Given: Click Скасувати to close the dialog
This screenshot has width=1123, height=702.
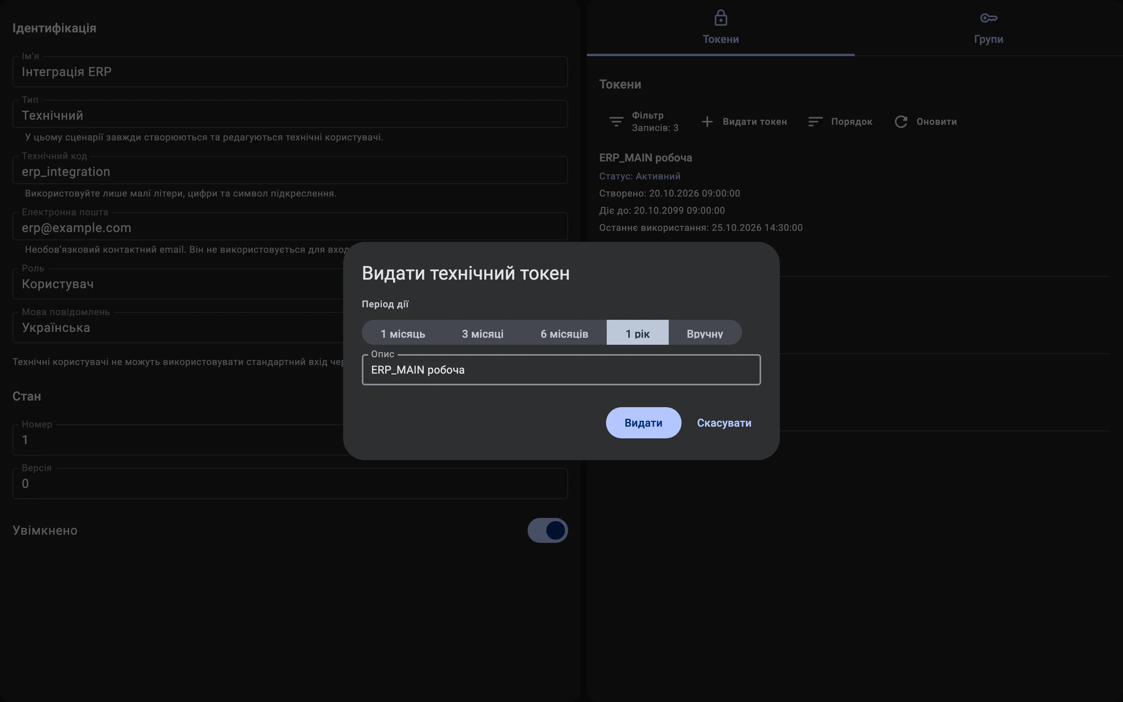Looking at the screenshot, I should point(724,422).
